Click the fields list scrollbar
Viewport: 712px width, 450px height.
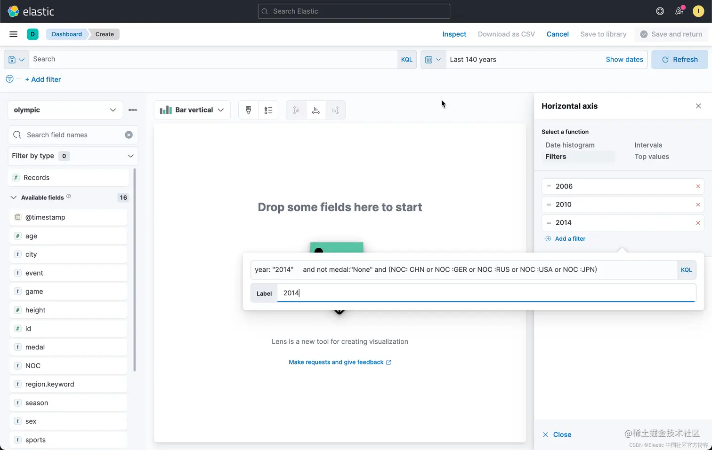(x=135, y=270)
